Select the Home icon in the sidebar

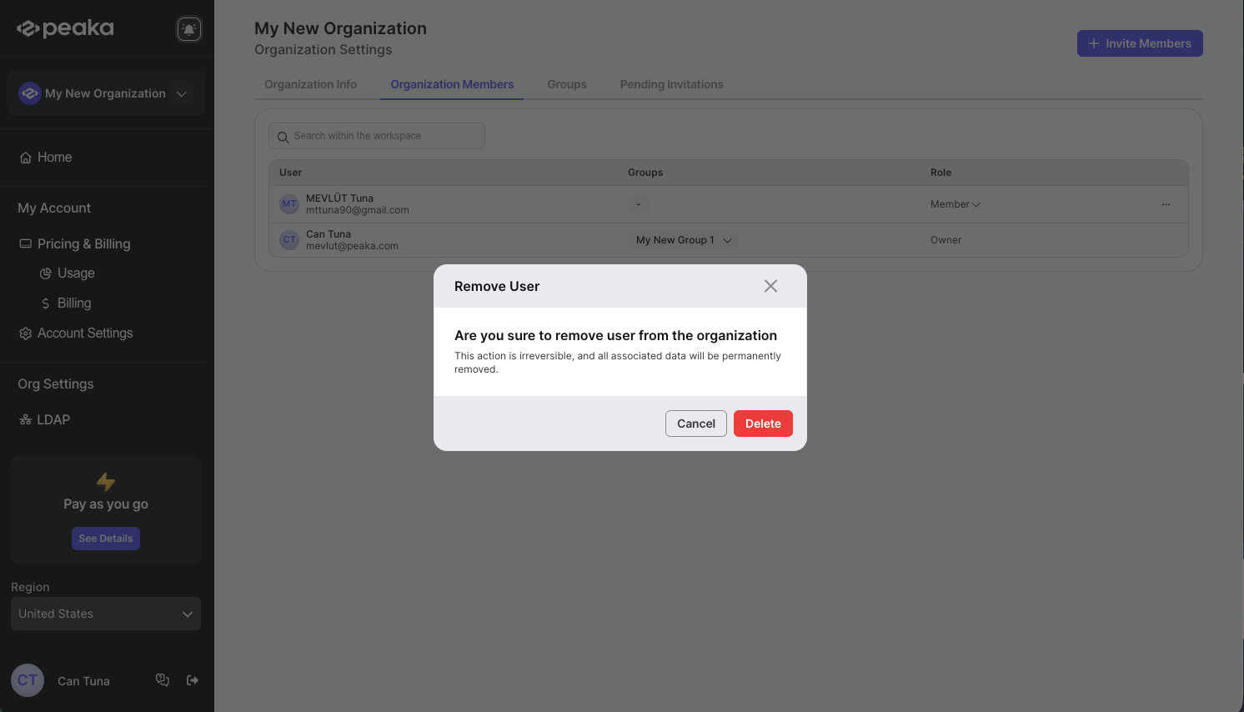coord(25,157)
